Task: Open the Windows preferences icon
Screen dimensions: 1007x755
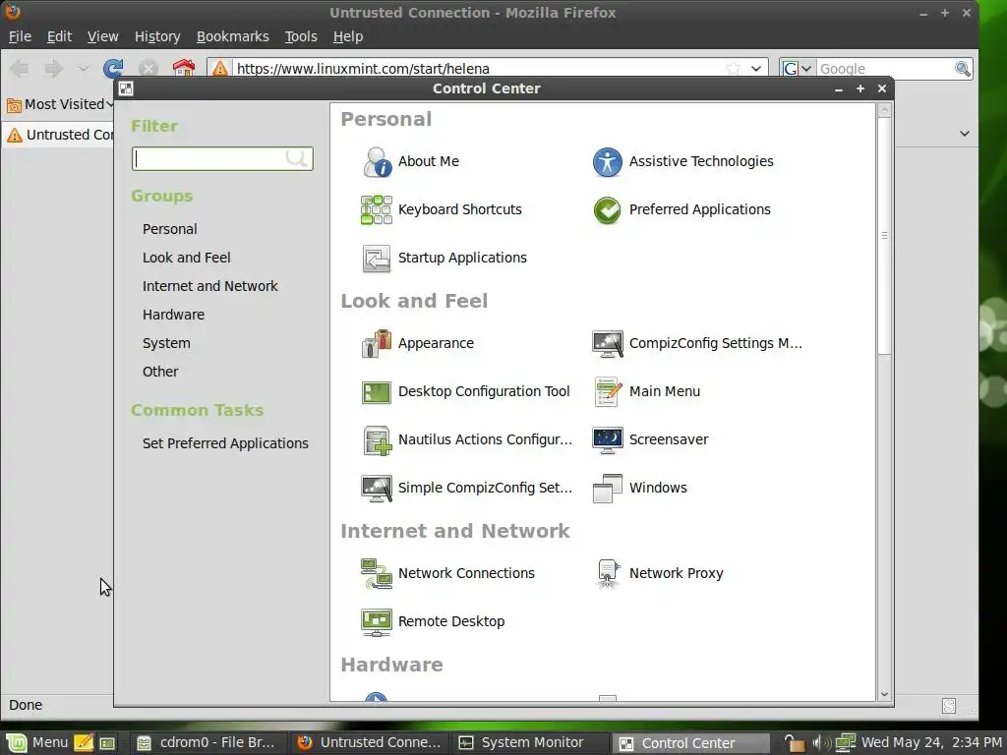Action: click(607, 488)
